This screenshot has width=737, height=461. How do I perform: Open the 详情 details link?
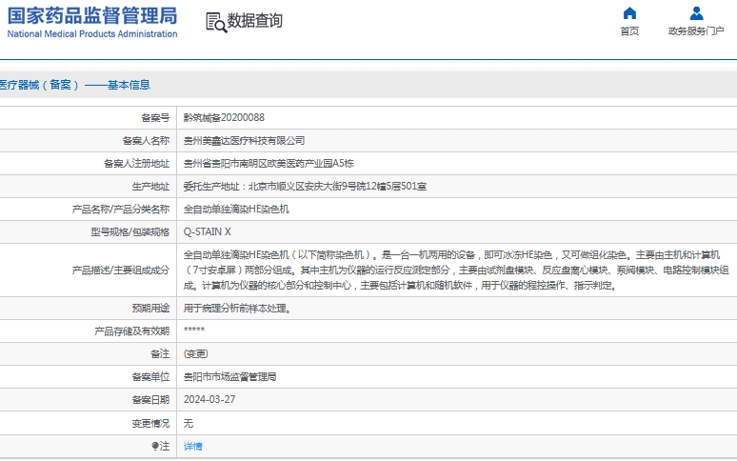pos(192,447)
